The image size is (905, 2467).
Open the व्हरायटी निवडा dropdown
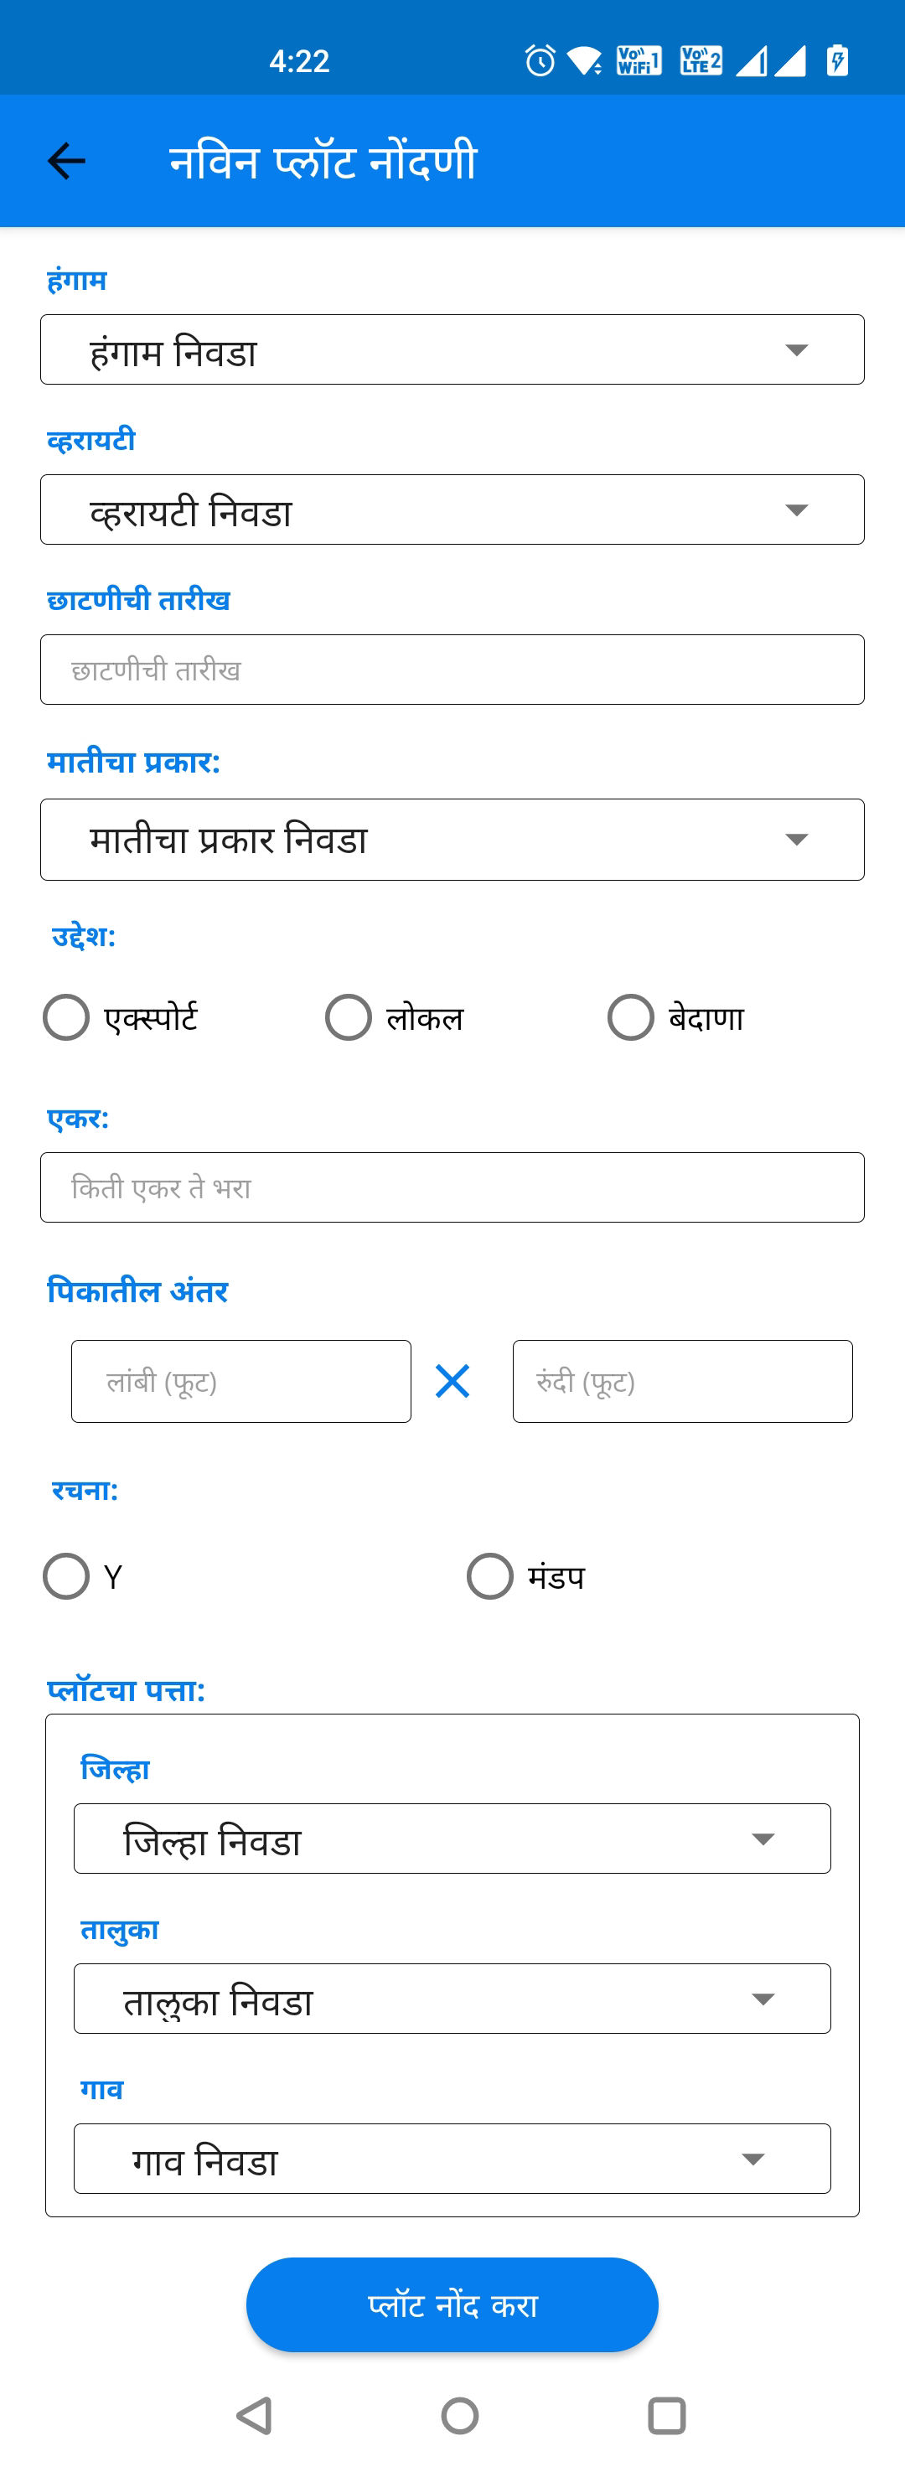pos(452,509)
